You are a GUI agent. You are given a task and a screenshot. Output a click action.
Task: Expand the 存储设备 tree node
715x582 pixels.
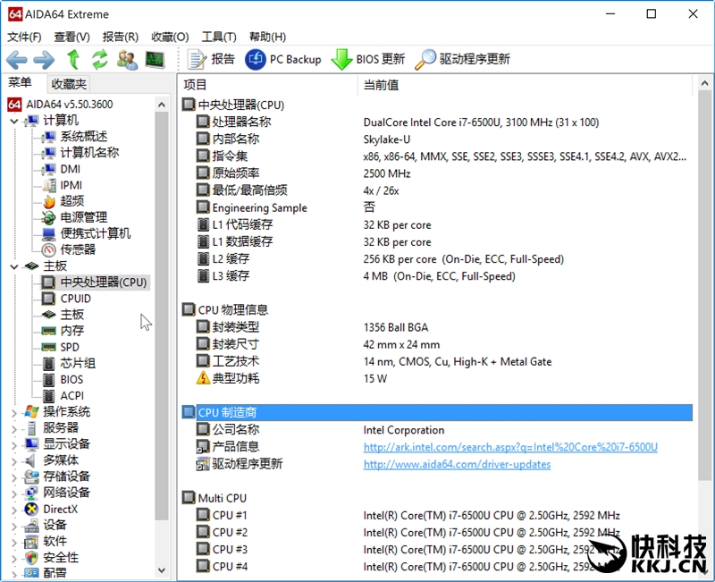tap(13, 477)
